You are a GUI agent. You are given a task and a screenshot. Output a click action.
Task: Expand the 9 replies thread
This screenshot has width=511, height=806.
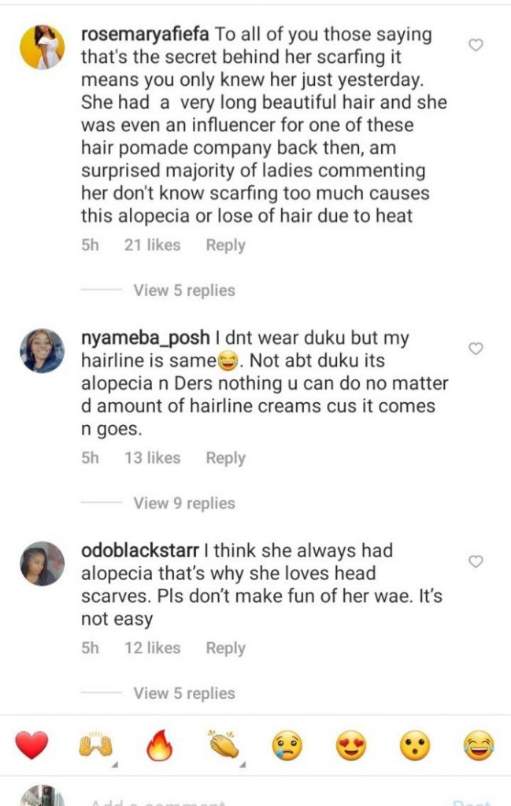(183, 503)
